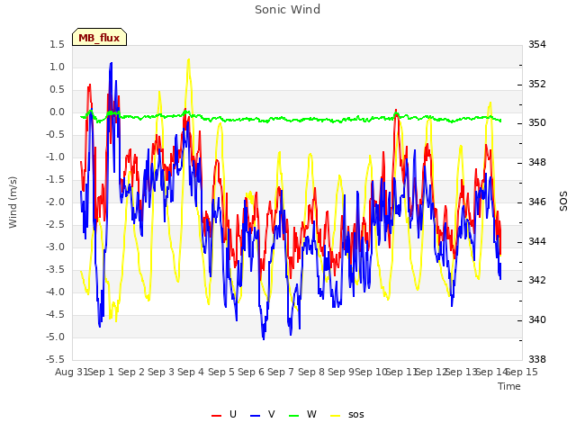Click the 352 sos axis value
The image size is (576, 432).
(x=537, y=84)
